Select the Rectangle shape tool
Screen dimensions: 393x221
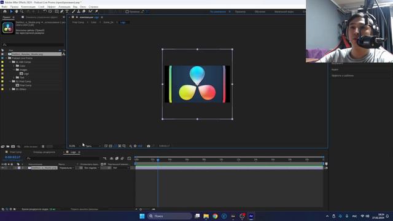56,12
